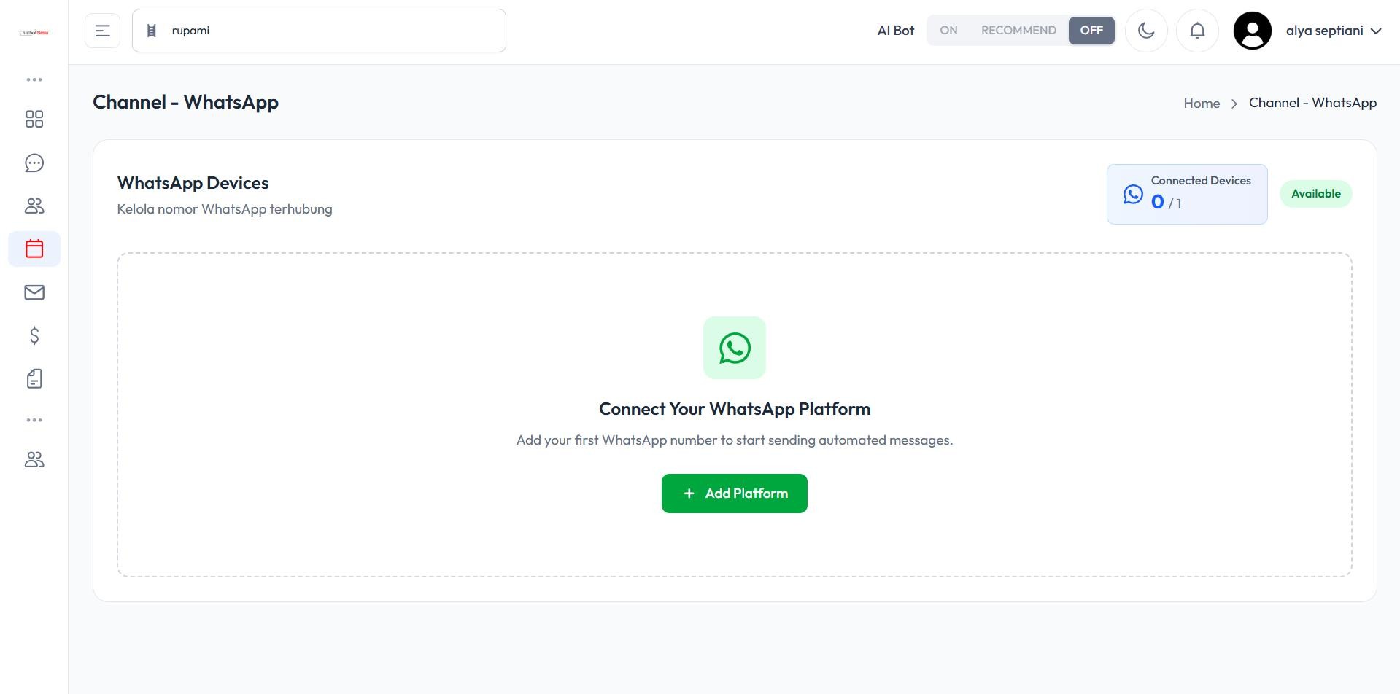Click Channel - WhatsApp breadcrumb text
This screenshot has width=1400, height=694.
(1312, 103)
